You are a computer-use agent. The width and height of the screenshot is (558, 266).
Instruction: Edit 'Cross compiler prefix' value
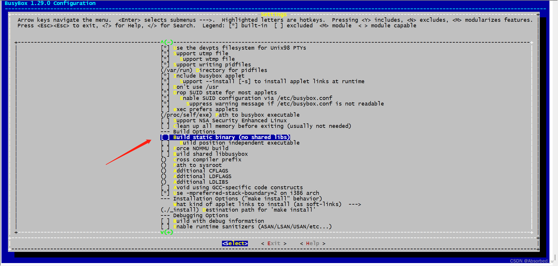point(201,160)
